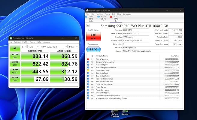The height and width of the screenshot is (120, 197).
Task: Run the RND4K Q32T1 test button
Action: pyautogui.click(x=14, y=71)
